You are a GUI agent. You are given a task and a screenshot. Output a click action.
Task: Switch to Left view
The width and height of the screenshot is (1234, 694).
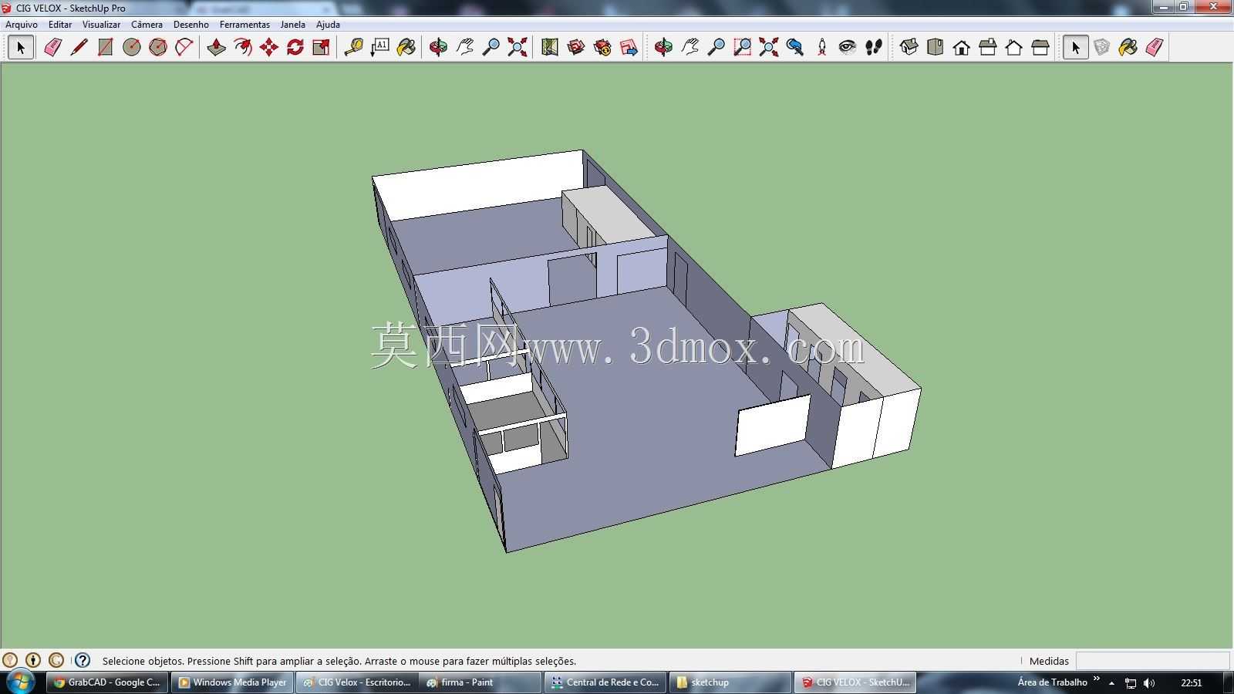coord(1040,48)
